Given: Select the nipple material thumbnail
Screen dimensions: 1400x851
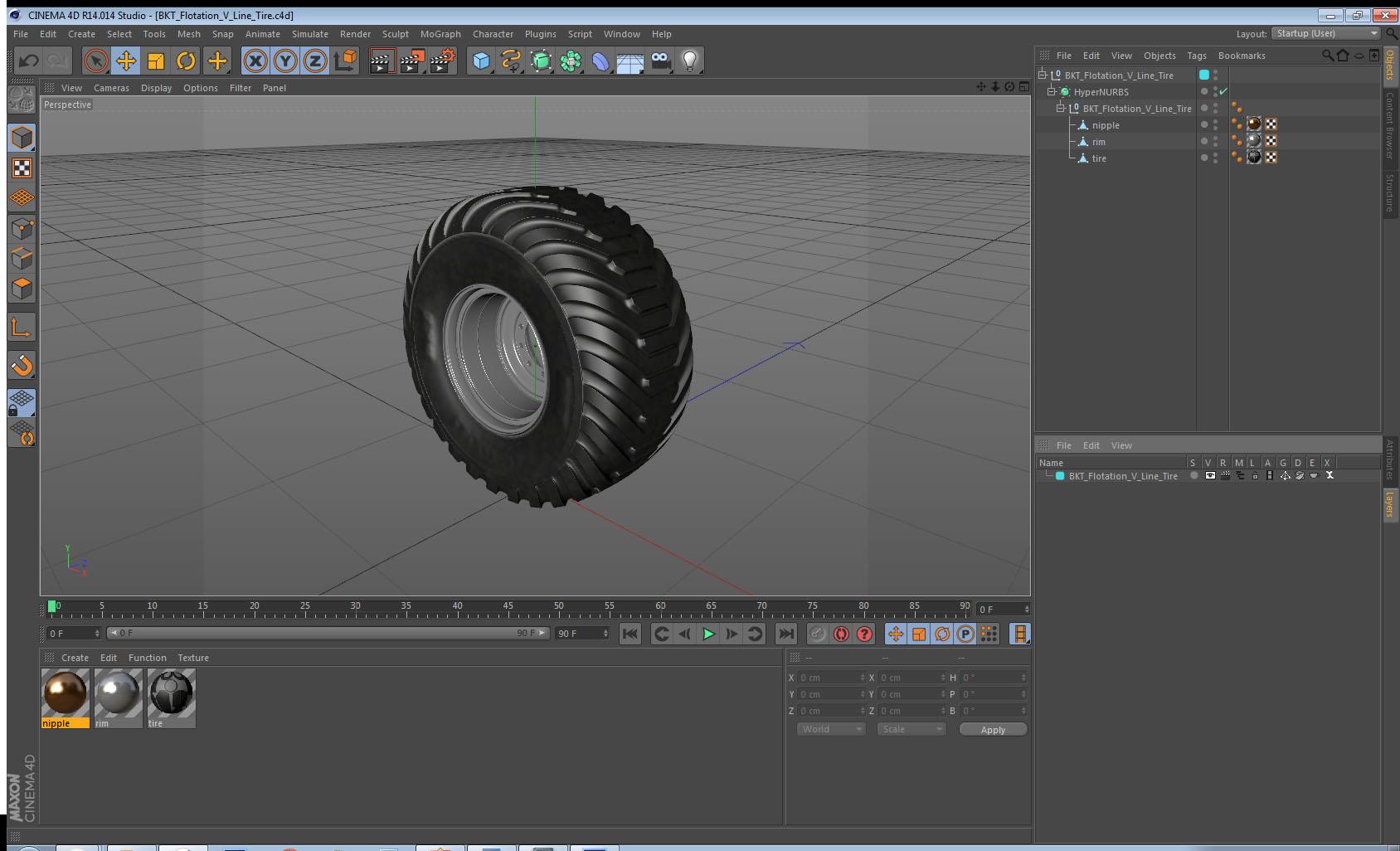Looking at the screenshot, I should [x=65, y=693].
